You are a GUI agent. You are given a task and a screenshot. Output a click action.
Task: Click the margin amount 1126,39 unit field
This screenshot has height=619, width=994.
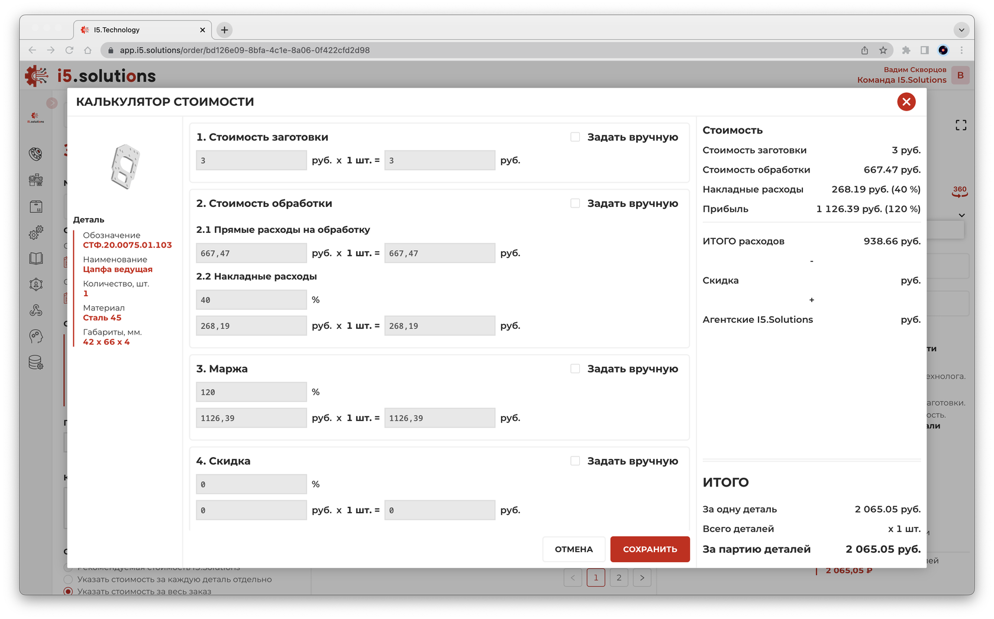[251, 418]
